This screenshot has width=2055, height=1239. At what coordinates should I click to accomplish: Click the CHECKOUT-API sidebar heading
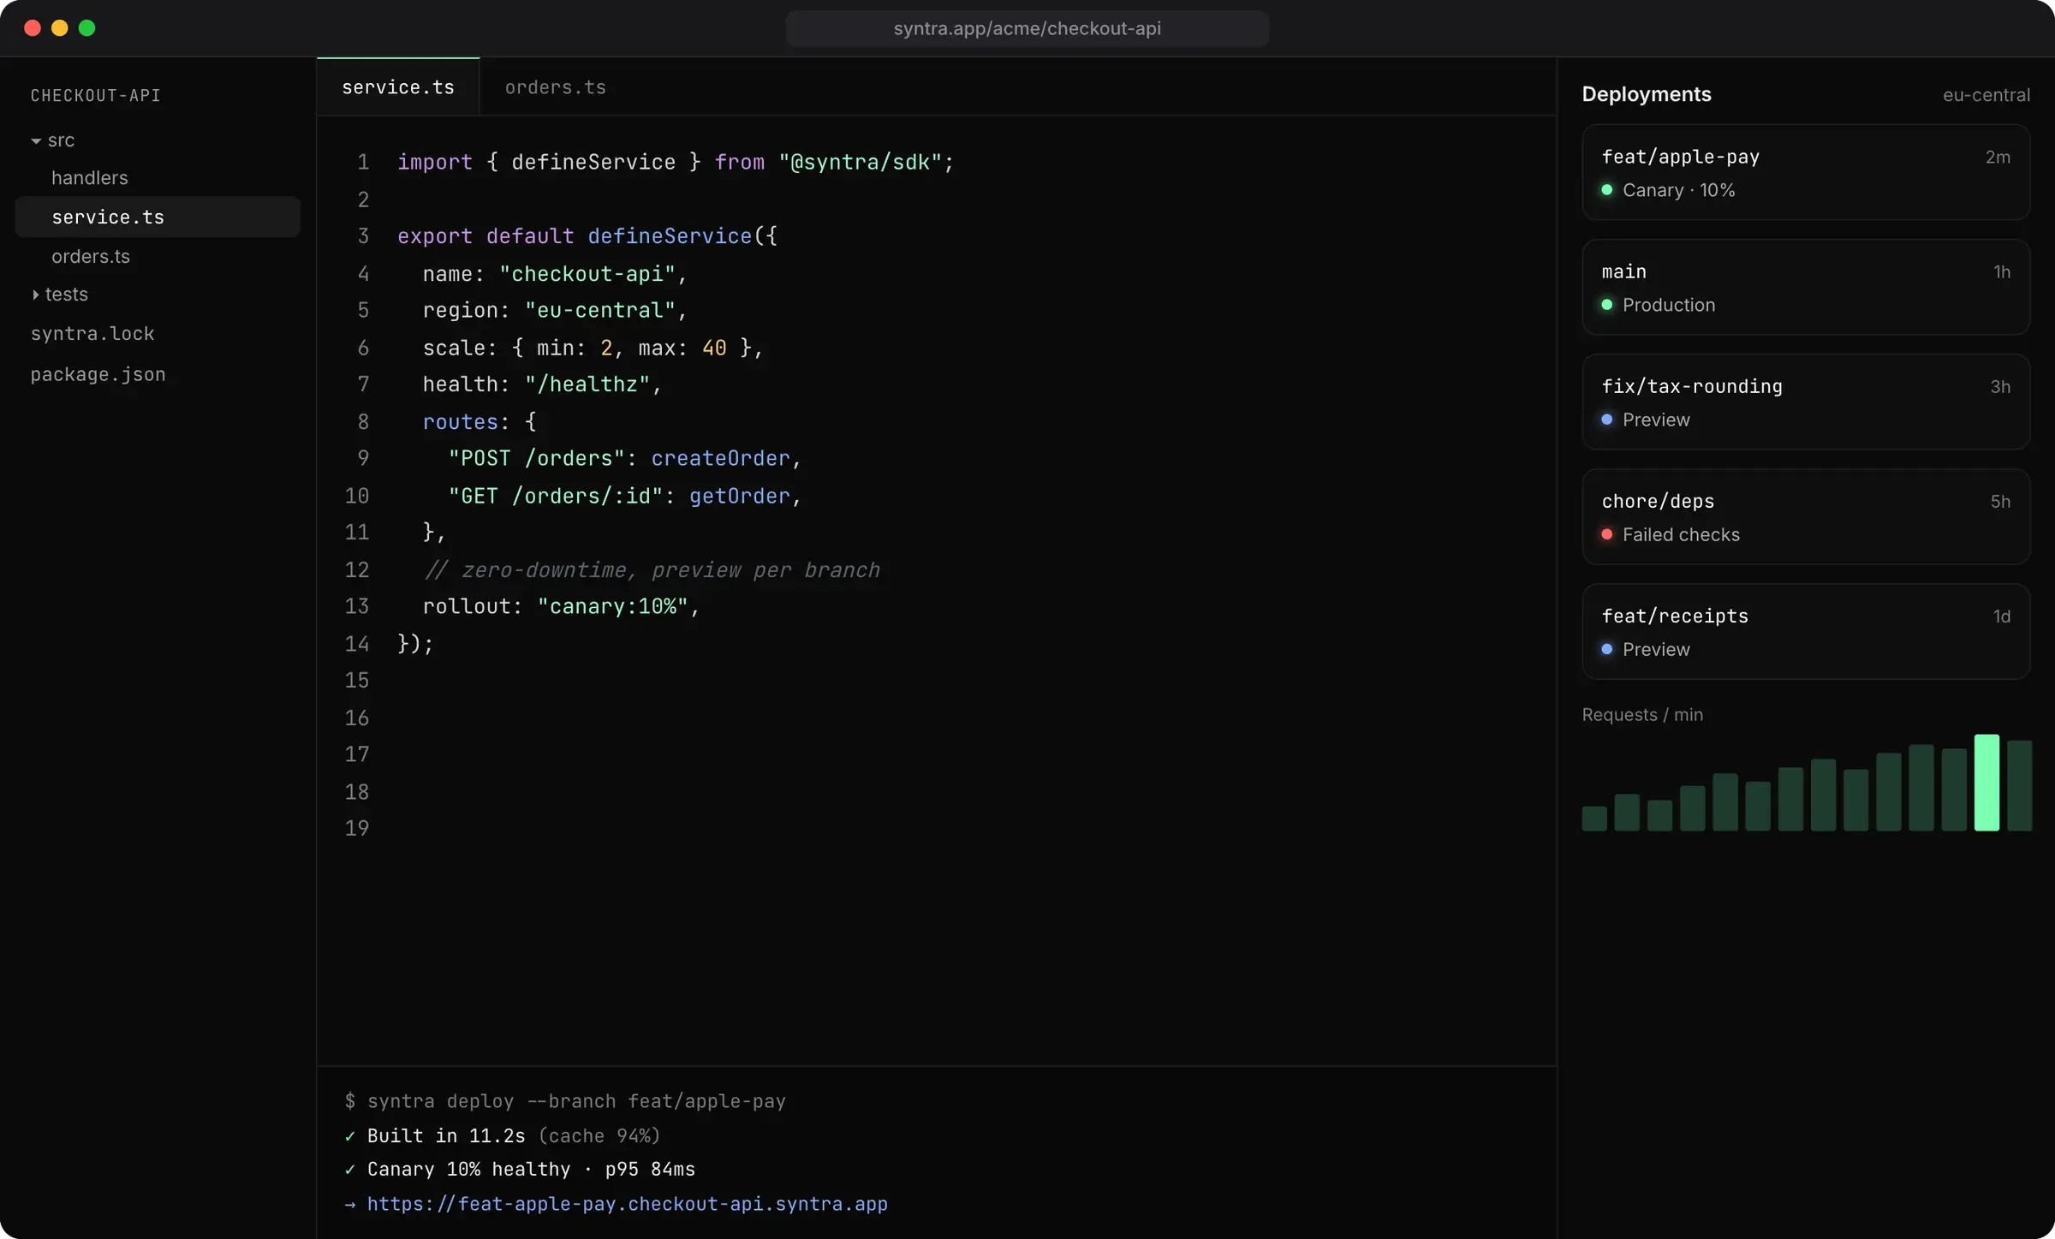96,96
